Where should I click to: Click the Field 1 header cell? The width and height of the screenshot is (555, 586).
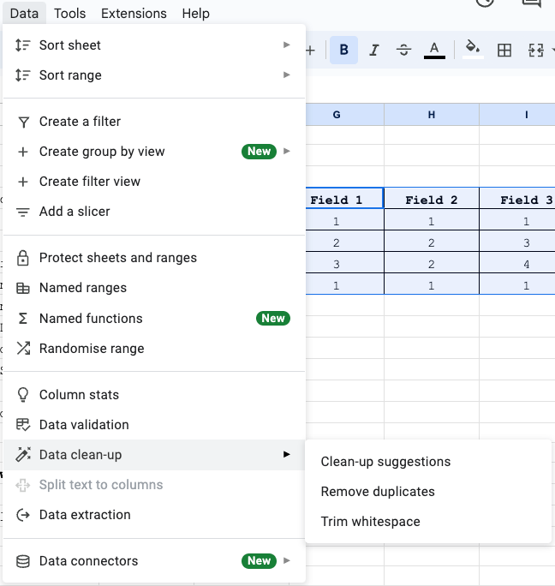tap(344, 198)
